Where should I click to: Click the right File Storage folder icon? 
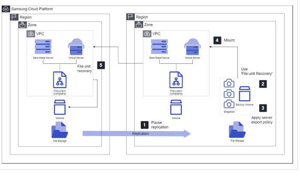tap(237, 130)
